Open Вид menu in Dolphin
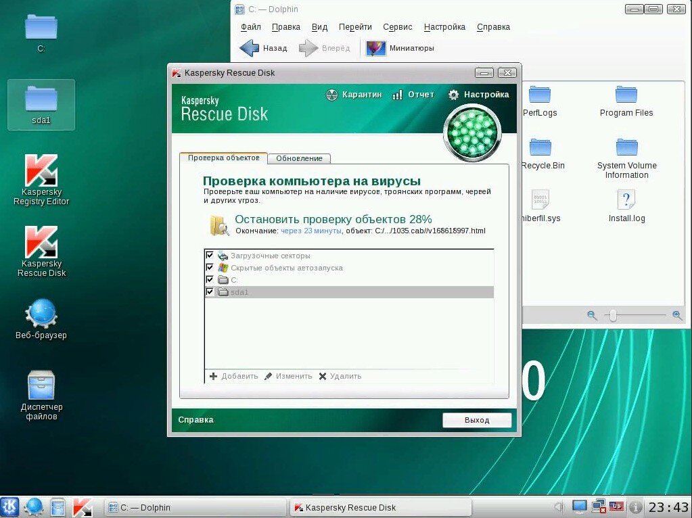 point(319,27)
